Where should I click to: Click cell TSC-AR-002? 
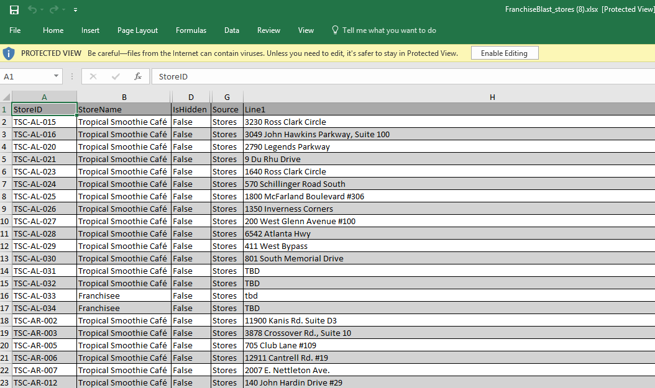tap(44, 320)
